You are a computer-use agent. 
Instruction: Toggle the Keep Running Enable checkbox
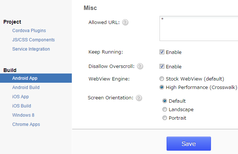[x=162, y=52]
